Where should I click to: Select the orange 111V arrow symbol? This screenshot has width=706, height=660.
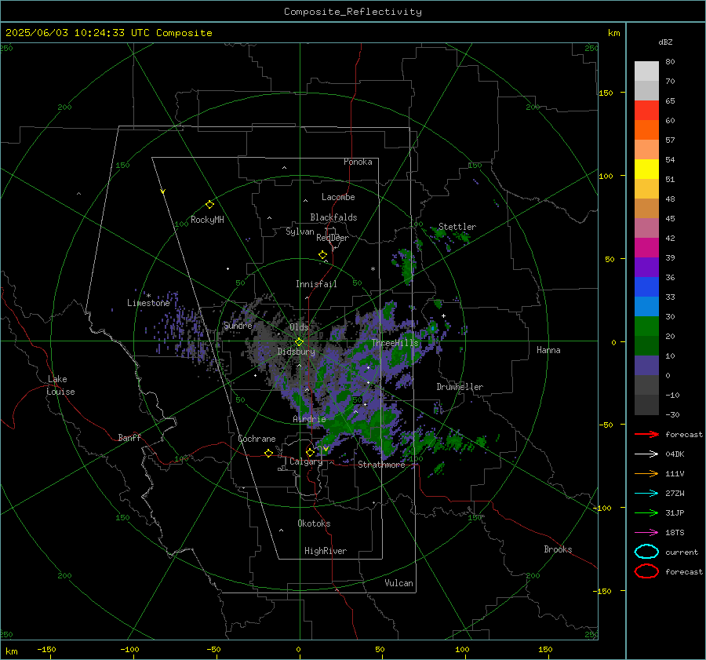click(646, 473)
